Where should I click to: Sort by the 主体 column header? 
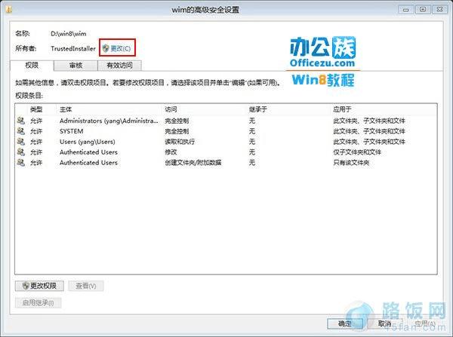click(66, 109)
